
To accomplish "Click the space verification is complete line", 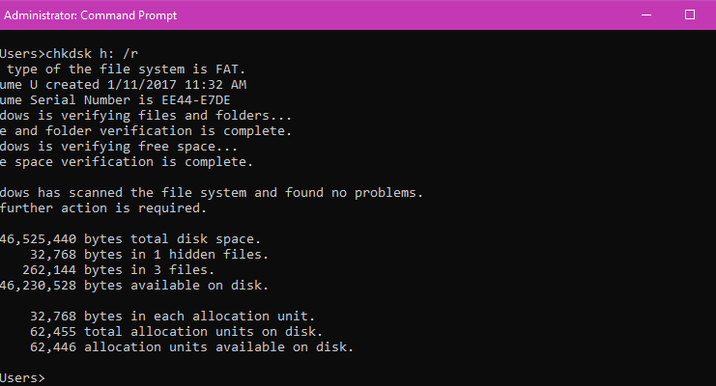I will click(127, 162).
